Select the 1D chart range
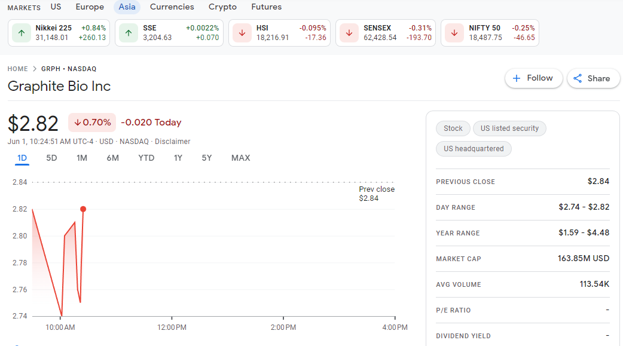This screenshot has height=346, width=623. [x=22, y=158]
